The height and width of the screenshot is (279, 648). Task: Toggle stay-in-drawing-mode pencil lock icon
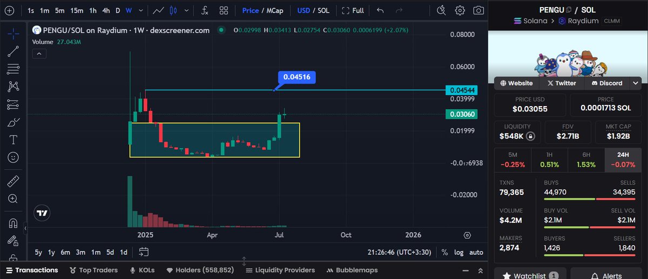pos(13,240)
